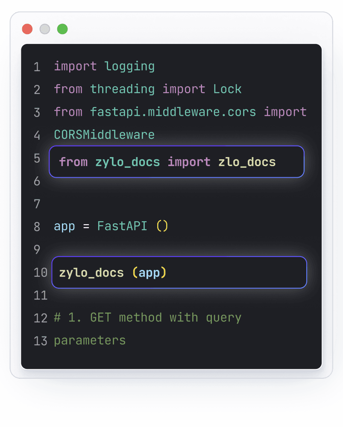
Task: Click the app argument inside zylo_docs call
Action: [149, 272]
